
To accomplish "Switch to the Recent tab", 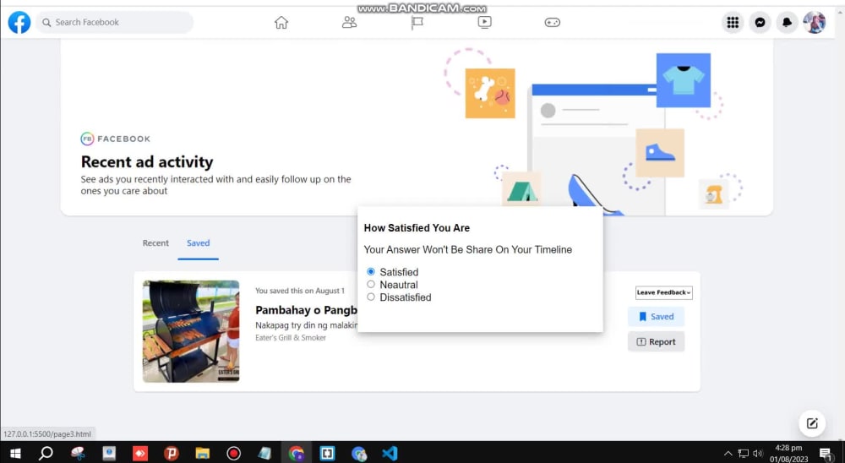I will (x=155, y=243).
